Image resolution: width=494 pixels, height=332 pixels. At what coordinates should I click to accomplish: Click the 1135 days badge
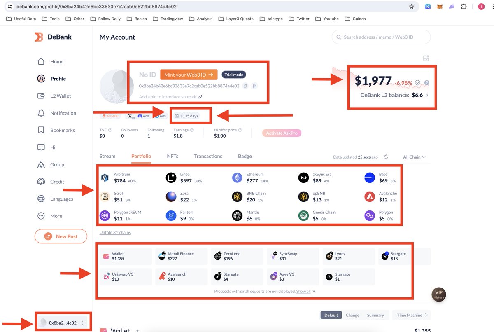coord(186,116)
